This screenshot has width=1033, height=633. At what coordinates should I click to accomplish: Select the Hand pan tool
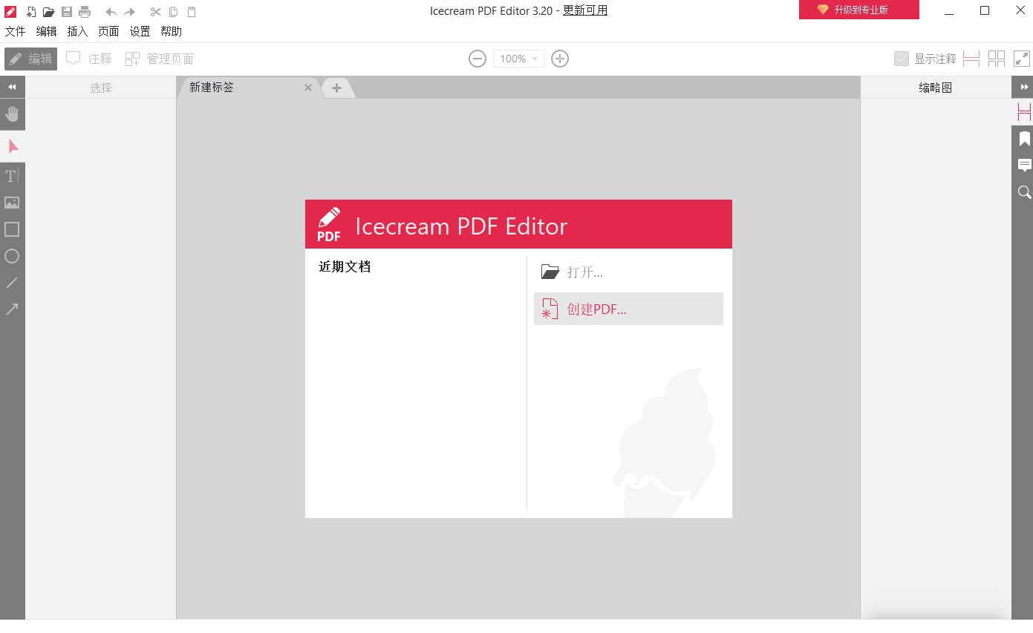point(12,115)
